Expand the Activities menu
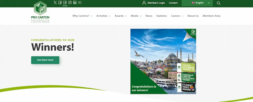The image size is (253, 102). coord(103,16)
